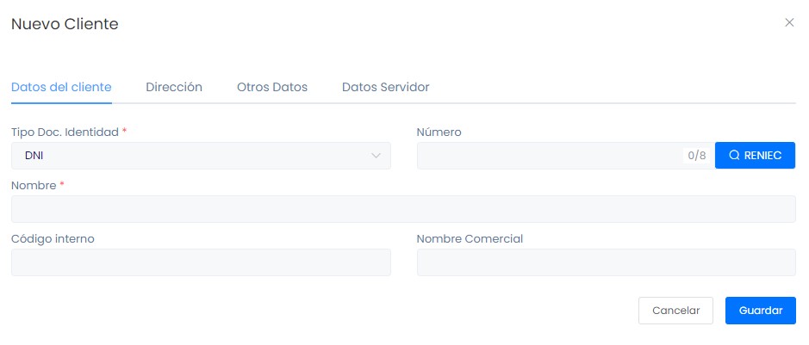
Task: Focus the Código interno field
Action: 201,262
